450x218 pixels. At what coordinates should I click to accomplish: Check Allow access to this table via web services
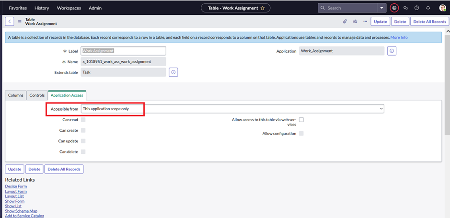point(301,120)
